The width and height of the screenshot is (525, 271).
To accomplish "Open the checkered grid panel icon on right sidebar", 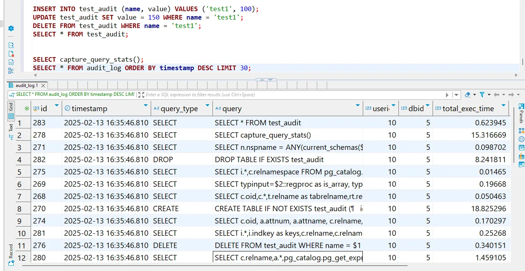I will 521,148.
